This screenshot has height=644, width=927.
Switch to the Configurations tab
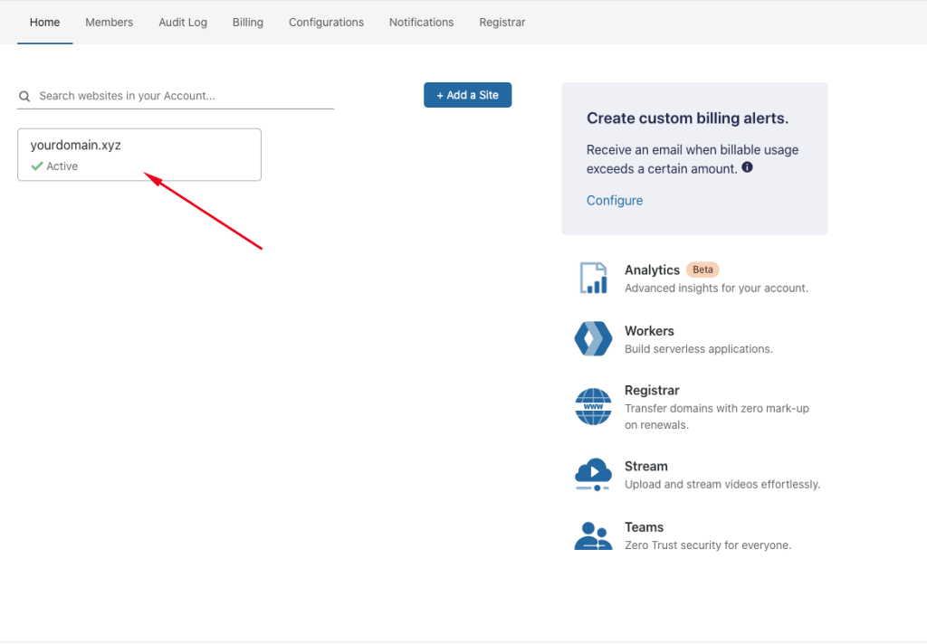tap(326, 22)
